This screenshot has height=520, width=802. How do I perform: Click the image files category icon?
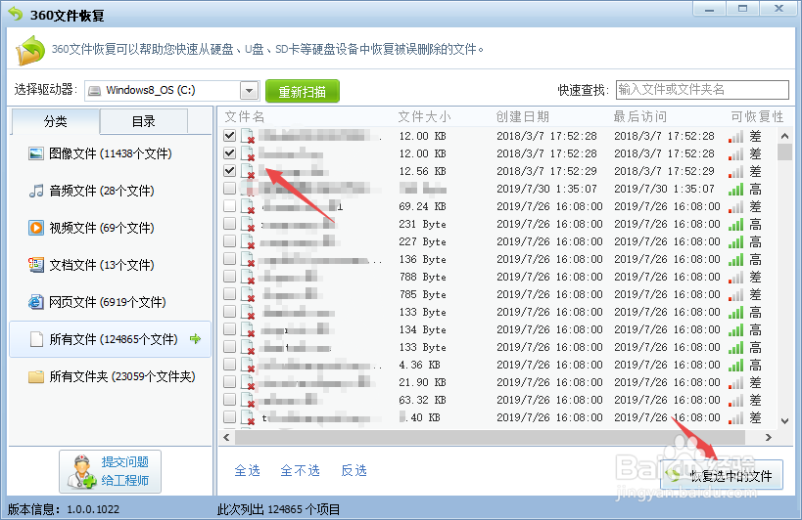click(x=36, y=153)
